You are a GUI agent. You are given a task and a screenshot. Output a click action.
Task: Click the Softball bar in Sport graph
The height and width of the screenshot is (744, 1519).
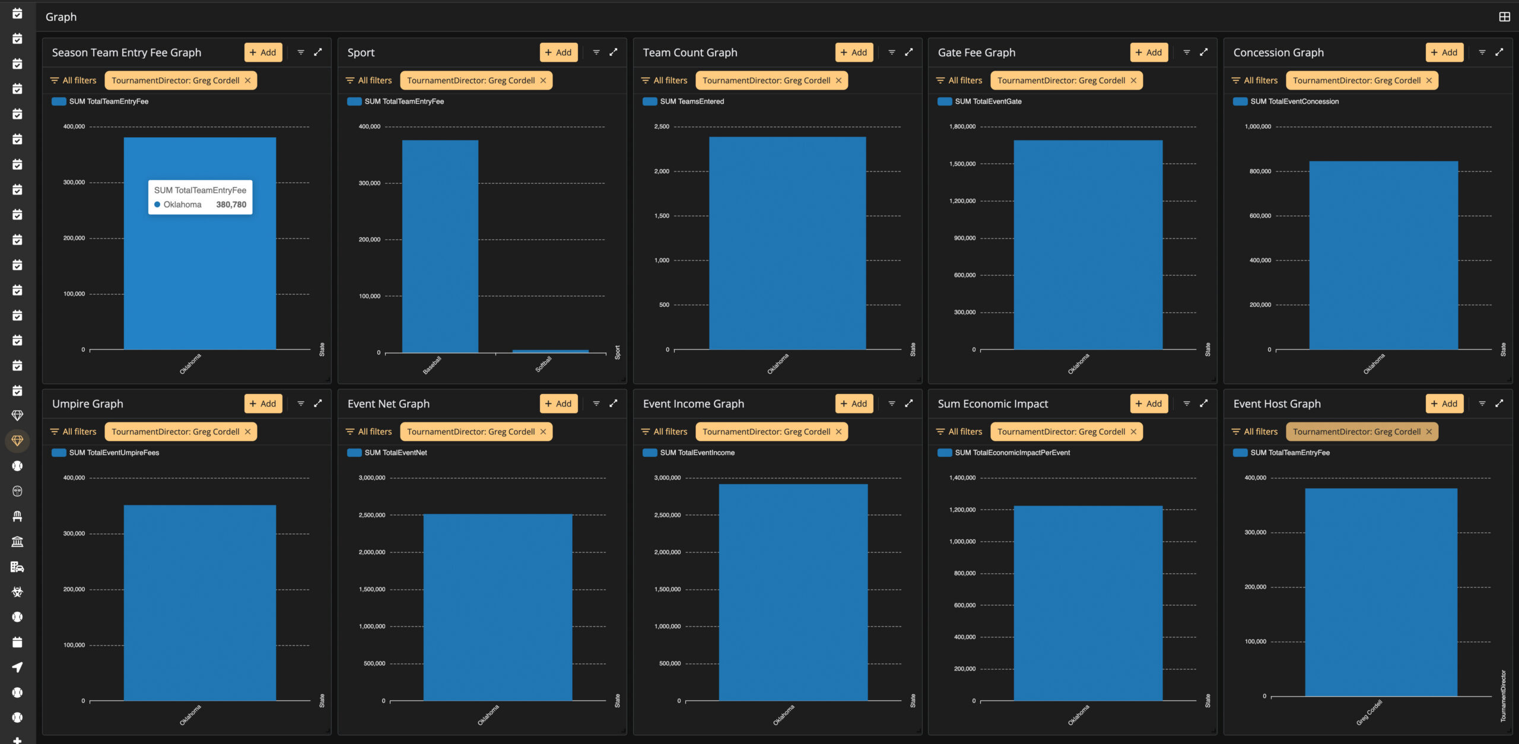[x=551, y=351]
